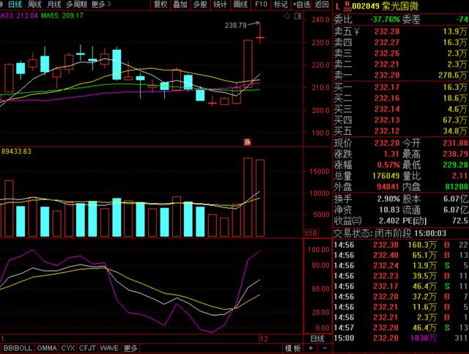Add the stock with +自选

tap(301, 4)
